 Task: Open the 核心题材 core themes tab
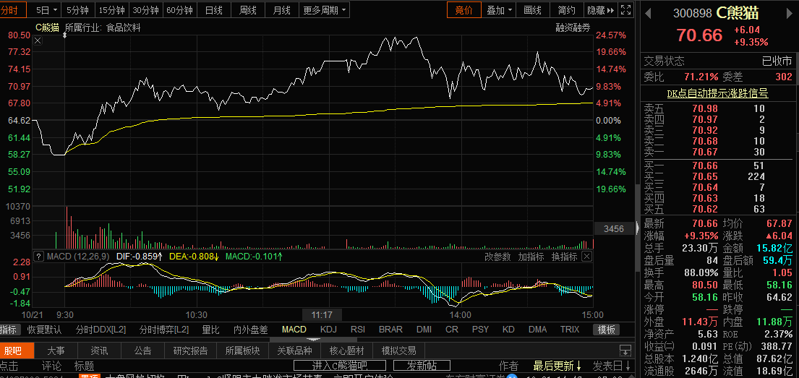click(x=346, y=351)
